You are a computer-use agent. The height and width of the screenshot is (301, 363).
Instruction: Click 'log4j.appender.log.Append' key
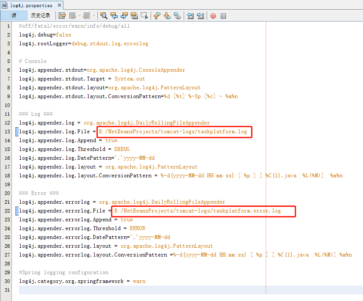tap(58, 140)
